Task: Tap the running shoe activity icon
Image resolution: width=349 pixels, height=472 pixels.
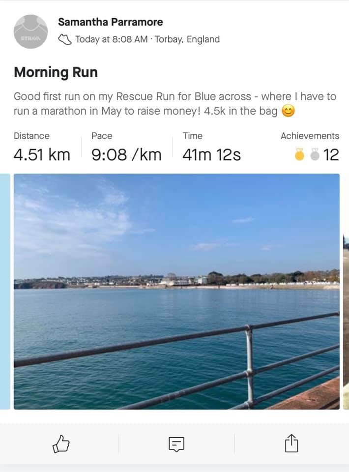Action: [65, 39]
